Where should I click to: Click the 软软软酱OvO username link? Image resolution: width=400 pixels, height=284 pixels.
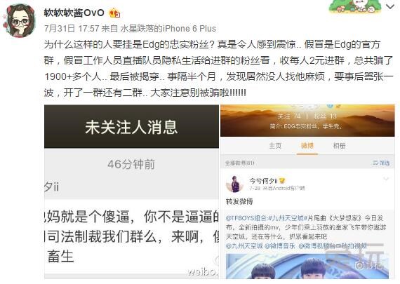pyautogui.click(x=74, y=13)
